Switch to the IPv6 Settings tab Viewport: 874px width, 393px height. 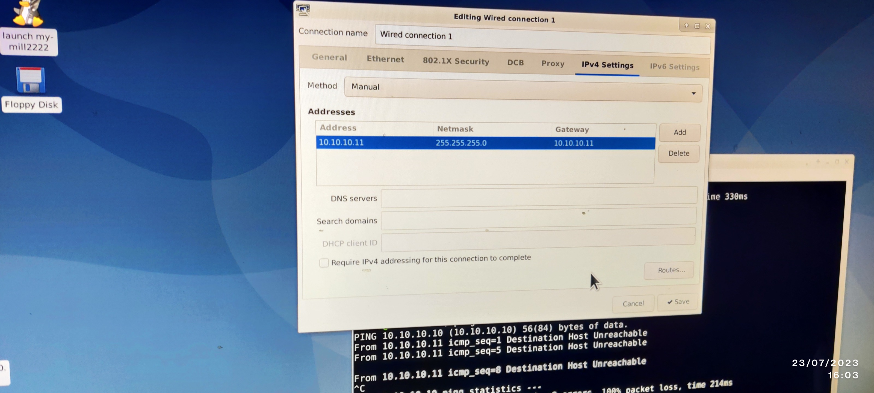(x=675, y=67)
